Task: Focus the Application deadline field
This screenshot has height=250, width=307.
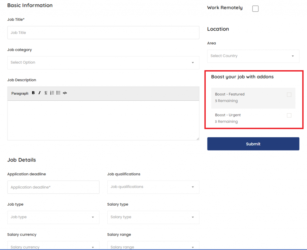Action: (53, 187)
